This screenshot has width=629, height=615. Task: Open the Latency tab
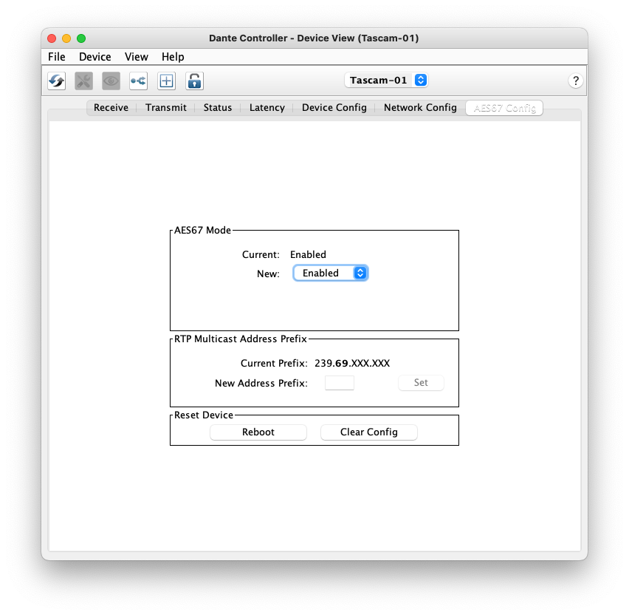point(267,107)
